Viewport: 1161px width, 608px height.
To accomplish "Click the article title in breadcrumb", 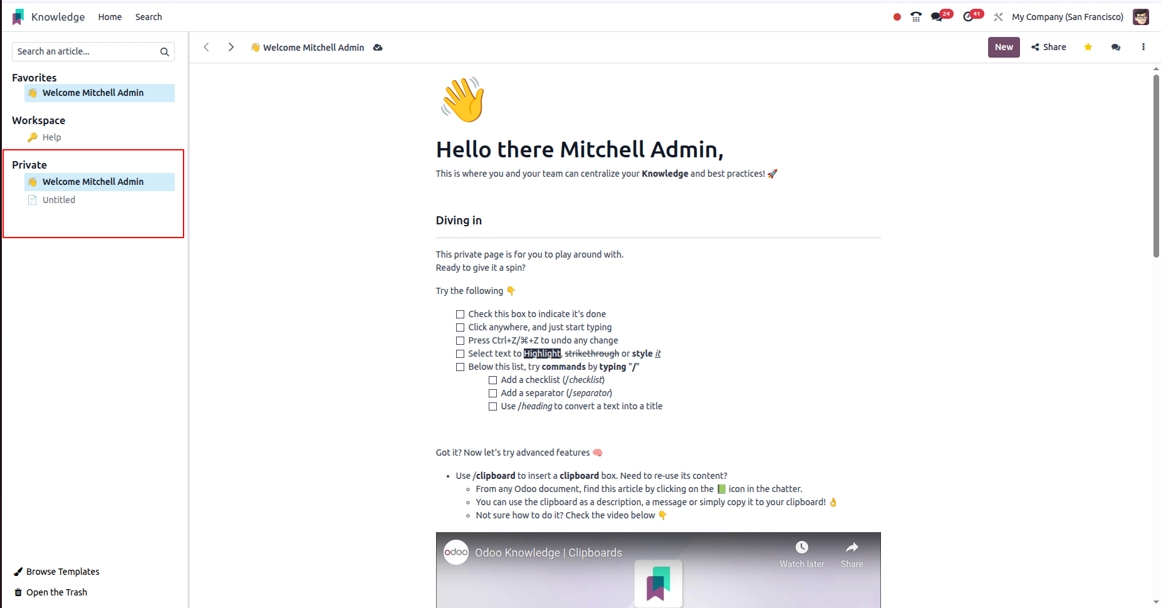I will [x=313, y=48].
